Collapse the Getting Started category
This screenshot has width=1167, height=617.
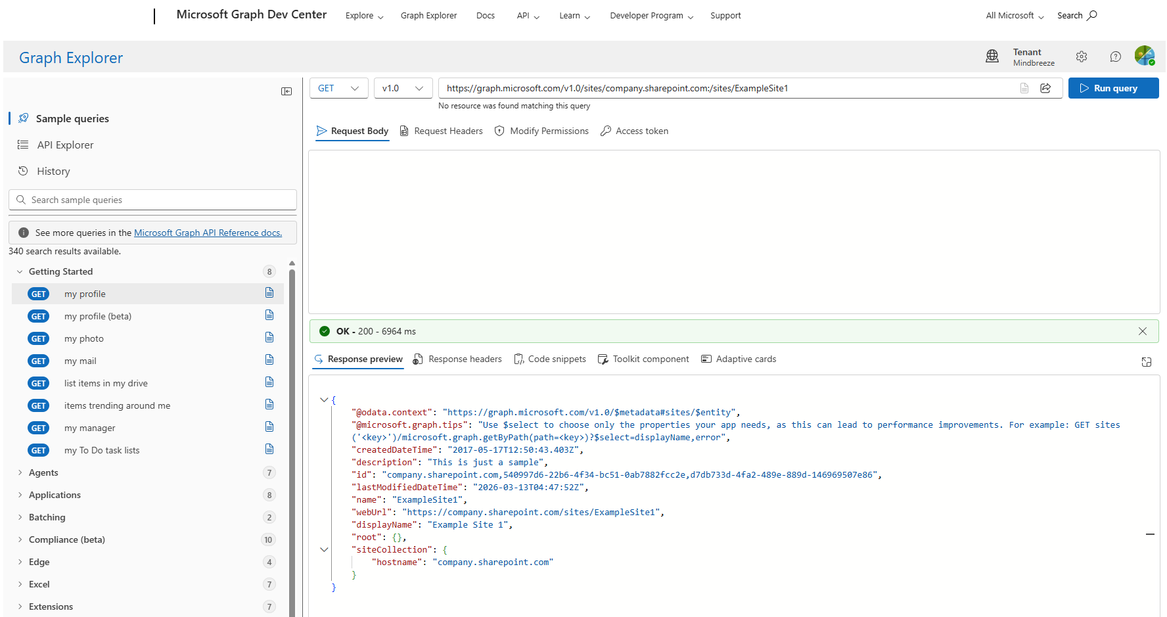20,271
